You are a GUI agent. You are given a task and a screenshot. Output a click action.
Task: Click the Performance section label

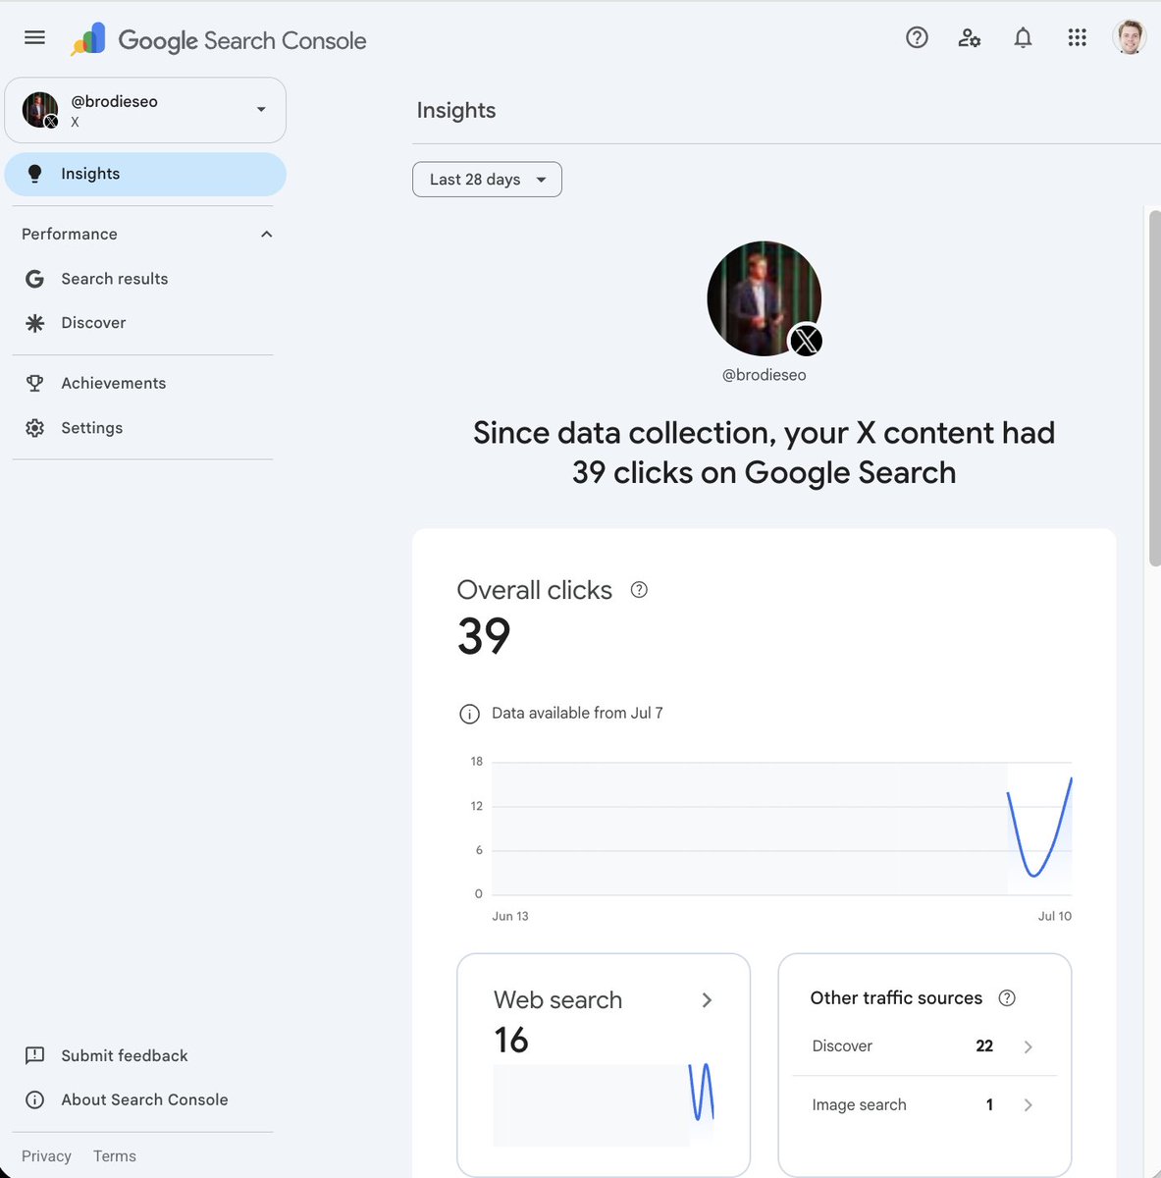(x=70, y=234)
